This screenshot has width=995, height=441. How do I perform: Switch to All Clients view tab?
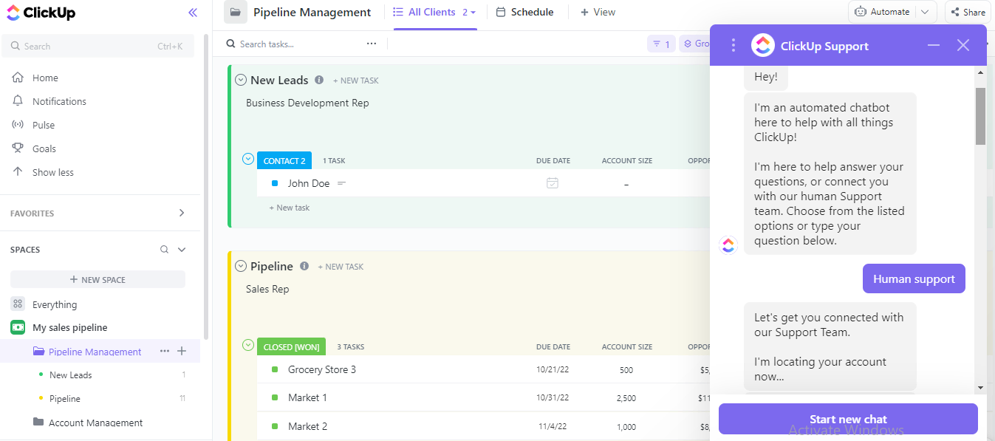tap(431, 12)
